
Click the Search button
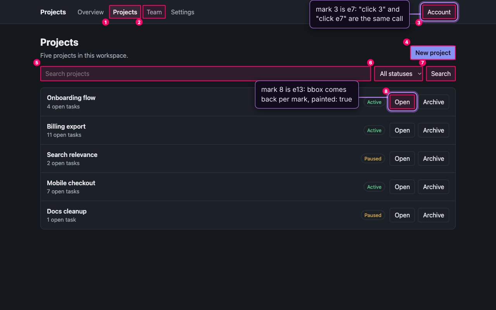click(x=441, y=74)
